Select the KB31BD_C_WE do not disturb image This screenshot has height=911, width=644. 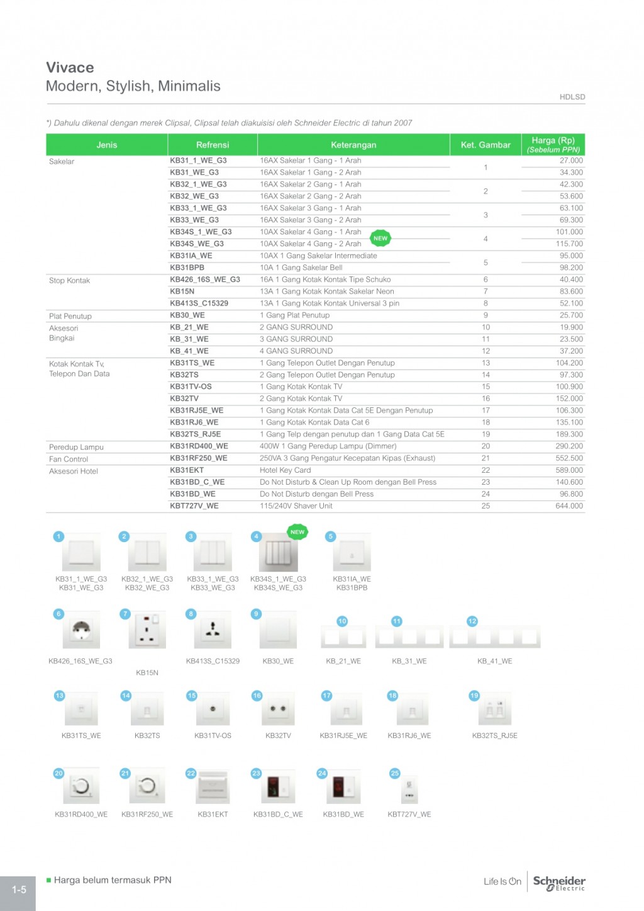point(278,787)
